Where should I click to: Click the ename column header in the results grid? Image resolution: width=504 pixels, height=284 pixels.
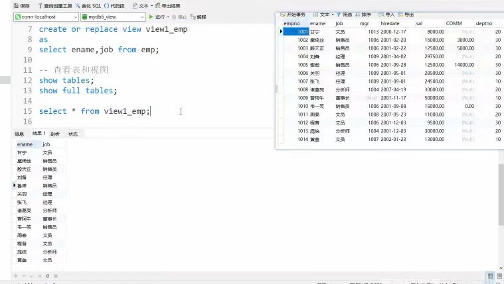[x=28, y=144]
